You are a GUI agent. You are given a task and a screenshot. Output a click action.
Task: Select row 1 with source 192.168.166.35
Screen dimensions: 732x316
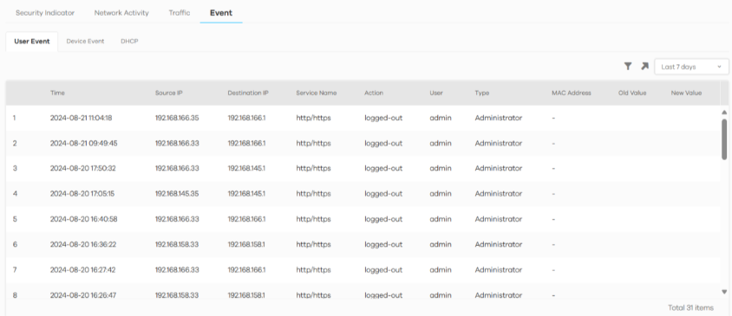coord(363,118)
